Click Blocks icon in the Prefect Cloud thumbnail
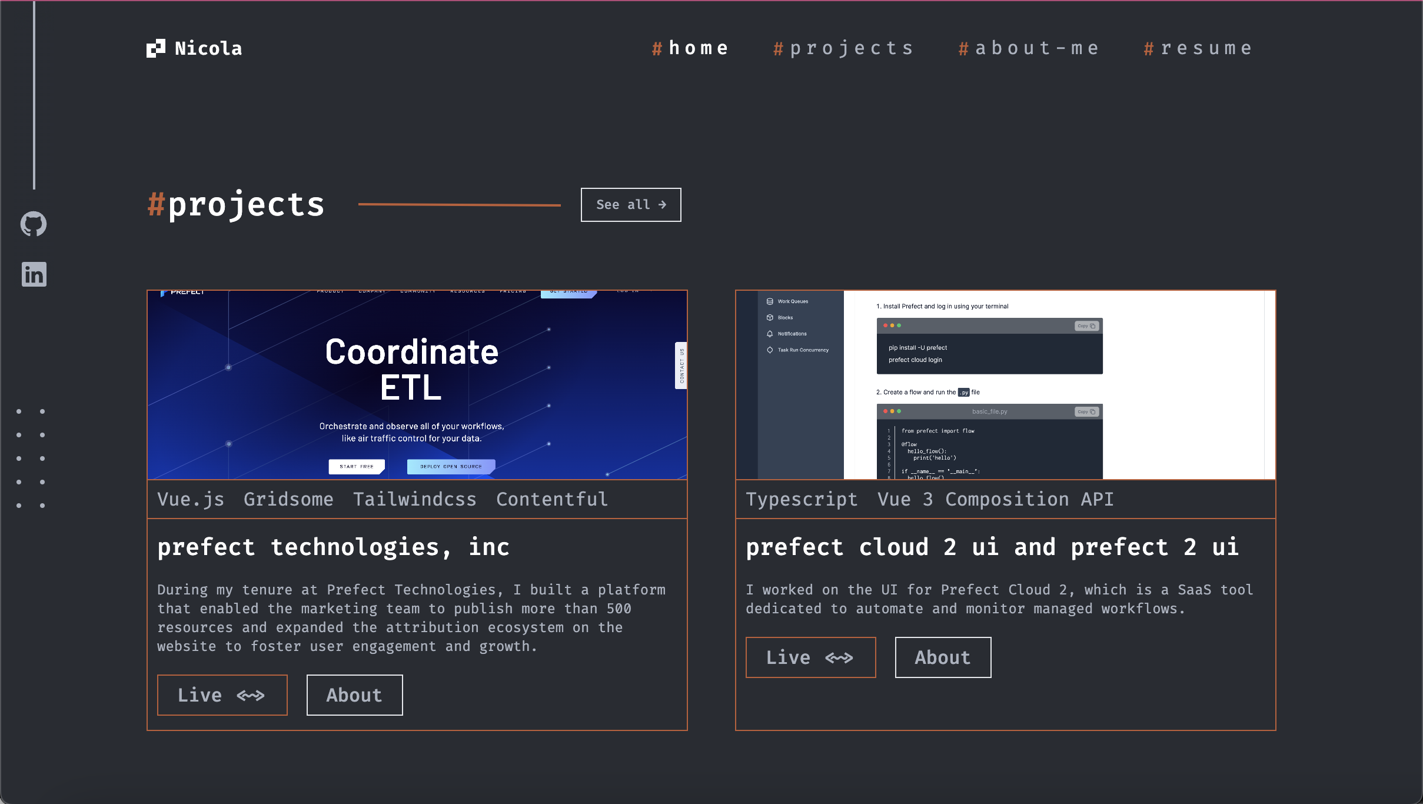This screenshot has height=804, width=1423. point(770,318)
